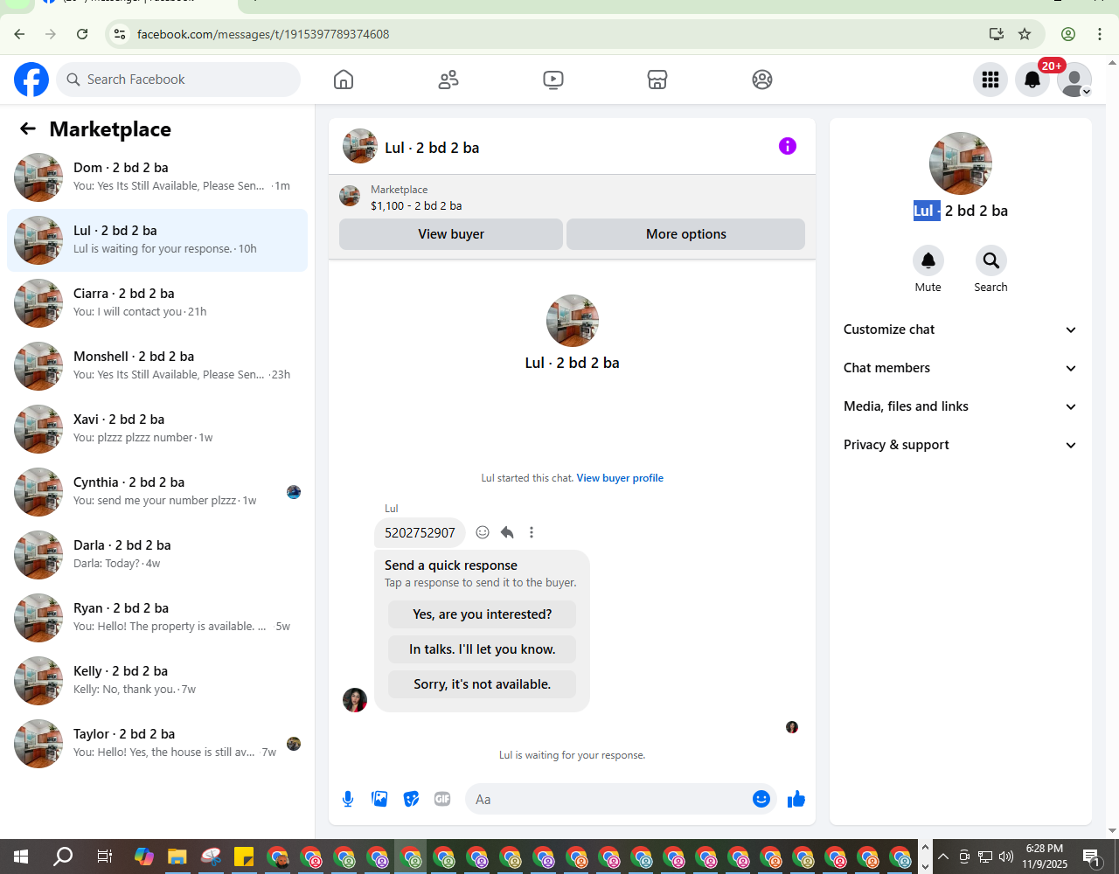Viewport: 1119px width, 874px height.
Task: Open the Dom · 2 bd 2 ba conversation
Action: pos(157,177)
